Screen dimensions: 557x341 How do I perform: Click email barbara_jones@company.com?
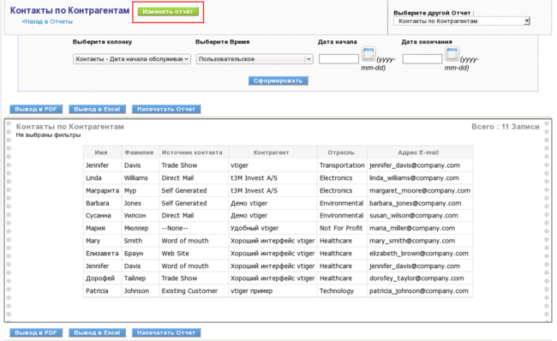pos(416,203)
